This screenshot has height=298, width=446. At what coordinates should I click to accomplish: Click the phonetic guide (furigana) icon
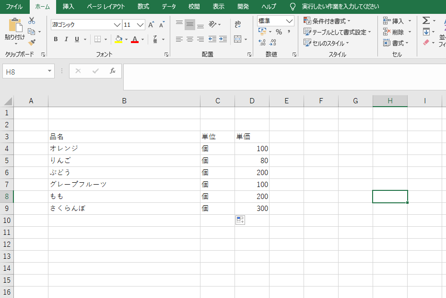pos(155,39)
